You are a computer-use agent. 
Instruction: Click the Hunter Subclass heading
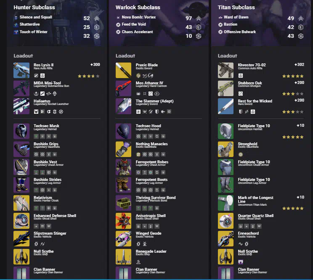click(34, 8)
